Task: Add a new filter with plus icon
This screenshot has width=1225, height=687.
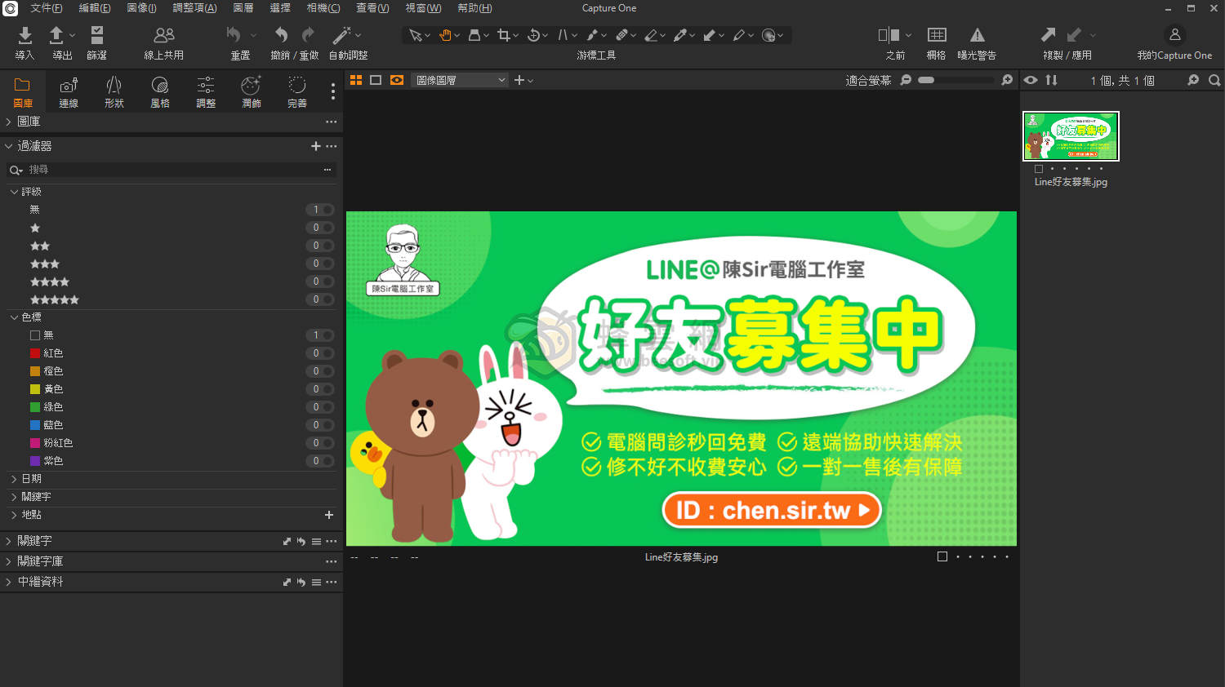Action: [316, 146]
